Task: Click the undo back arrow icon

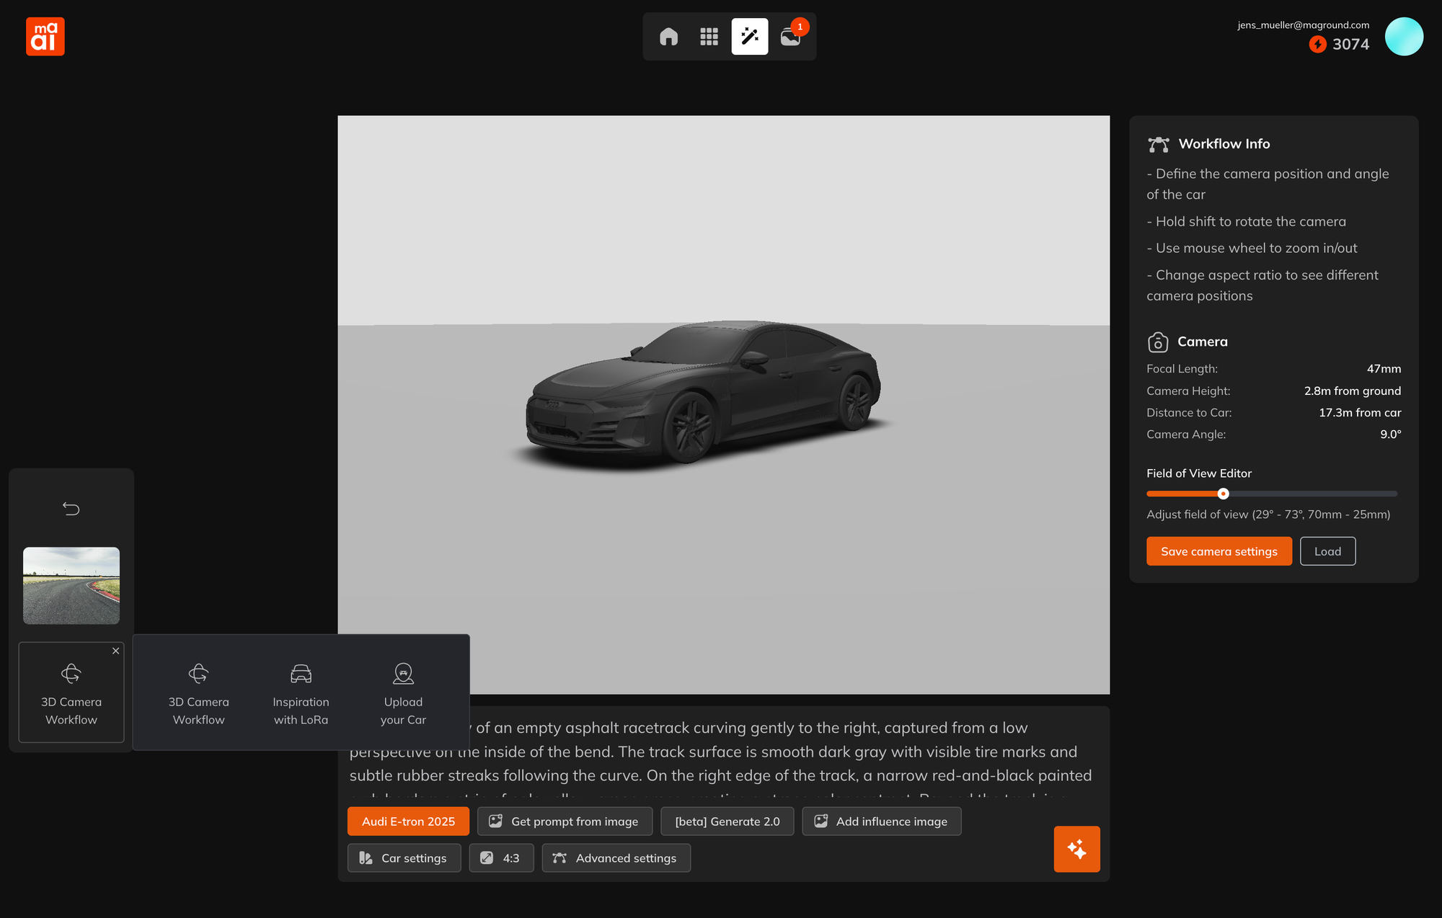Action: click(71, 509)
